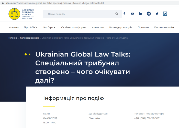The height and width of the screenshot is (128, 179).
Task: Click the Головна breadcrumb link
Action: click(x=13, y=38)
